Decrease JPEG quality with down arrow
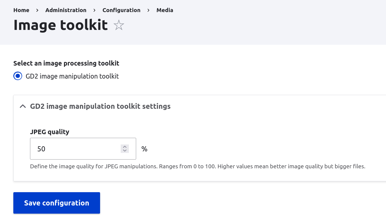The height and width of the screenshot is (223, 386). 125,150
